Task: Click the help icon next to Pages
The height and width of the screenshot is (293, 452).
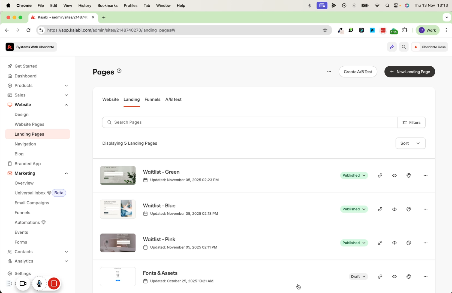Action: 119,71
